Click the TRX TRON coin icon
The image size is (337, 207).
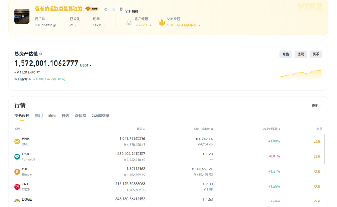pyautogui.click(x=17, y=187)
